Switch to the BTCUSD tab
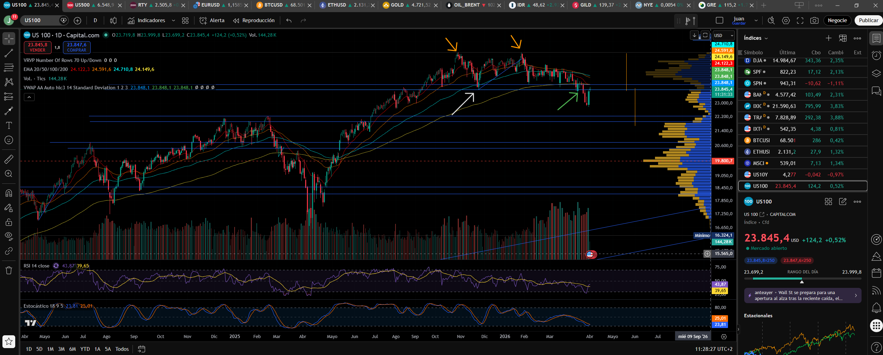Image resolution: width=883 pixels, height=355 pixels. pos(281,5)
